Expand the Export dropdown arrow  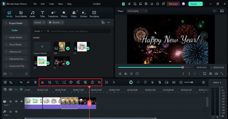200,4
